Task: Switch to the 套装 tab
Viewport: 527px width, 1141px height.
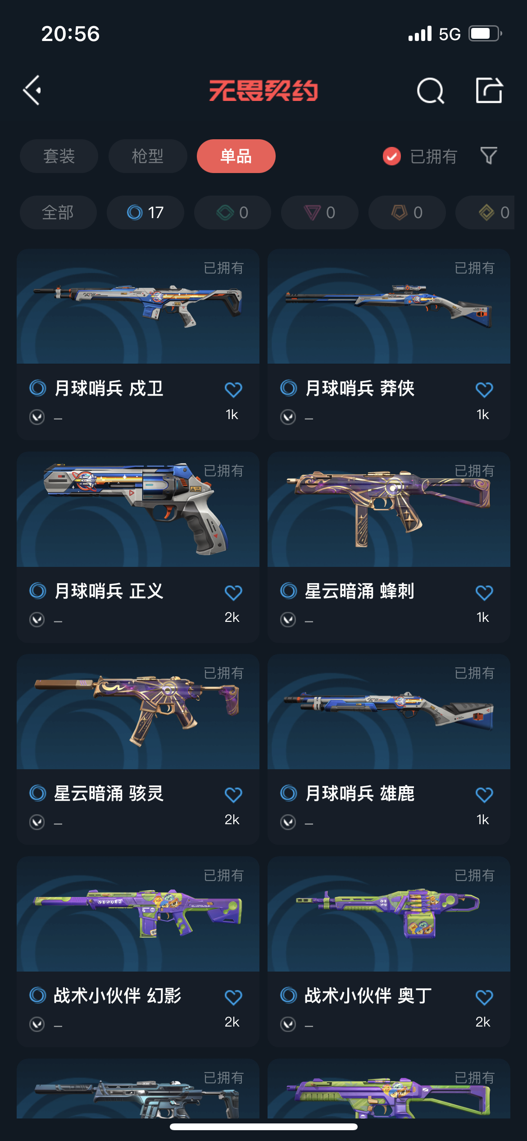Action: (x=59, y=156)
